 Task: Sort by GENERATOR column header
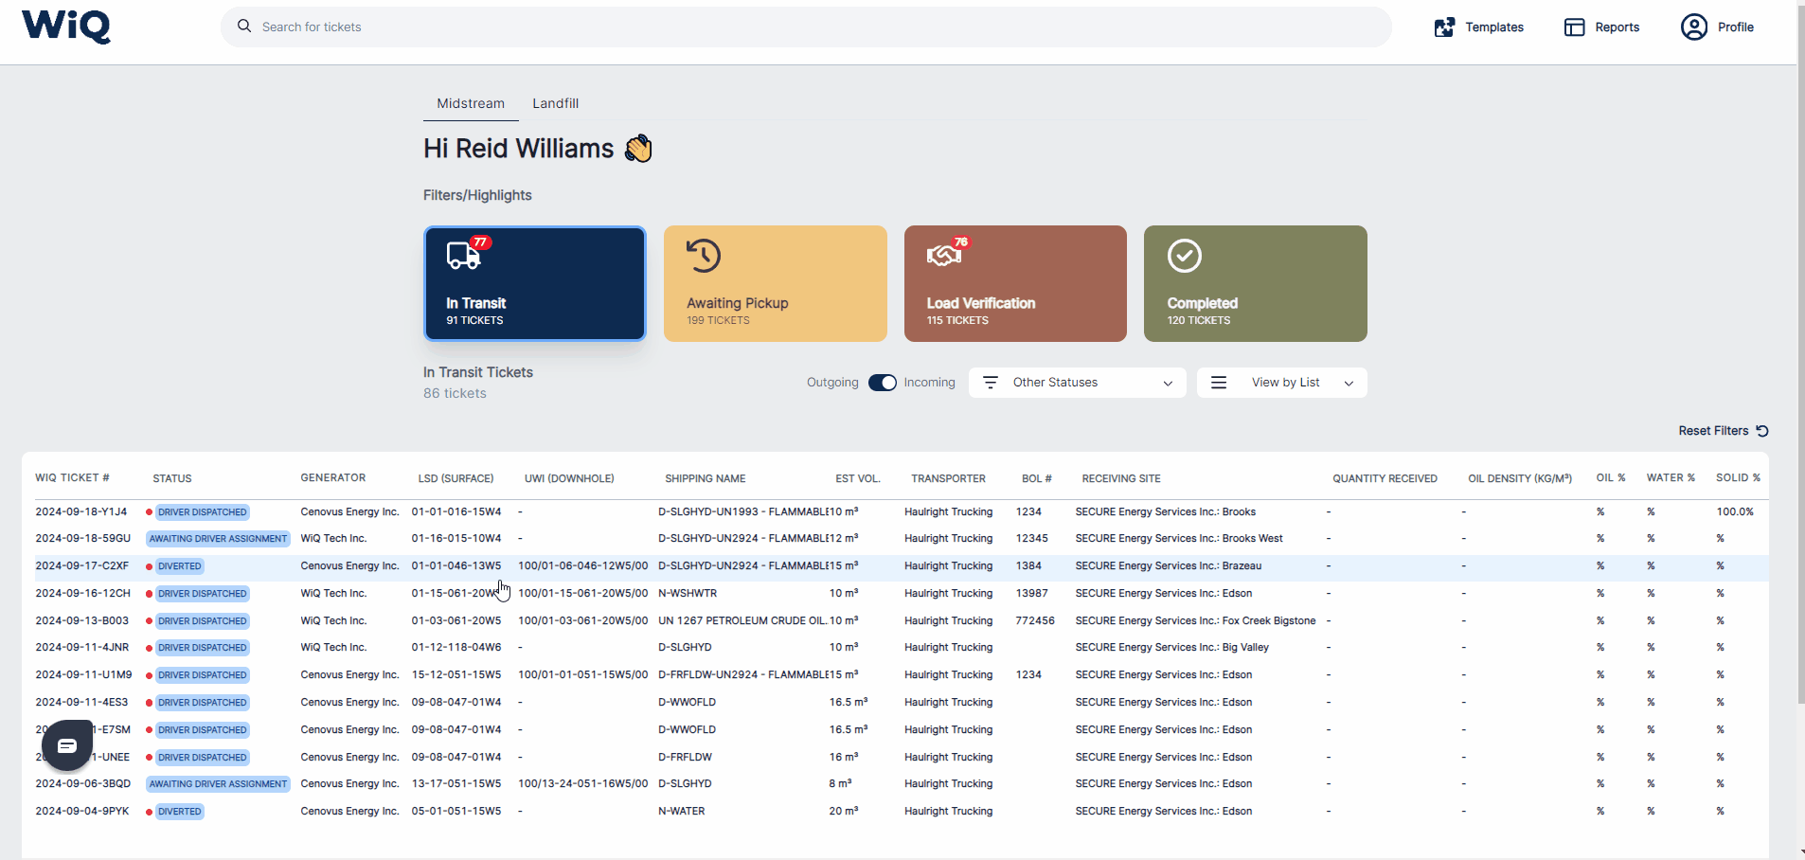(x=333, y=478)
